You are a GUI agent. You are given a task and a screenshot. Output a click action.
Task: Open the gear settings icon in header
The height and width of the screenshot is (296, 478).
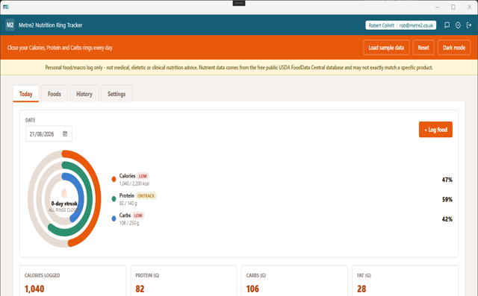tap(458, 25)
